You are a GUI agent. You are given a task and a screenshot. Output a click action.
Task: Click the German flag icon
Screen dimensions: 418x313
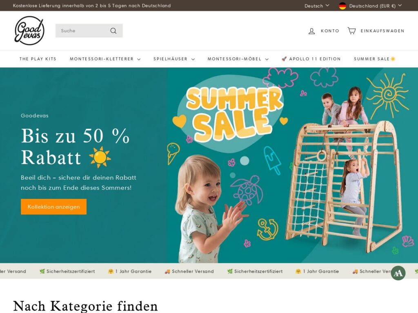[x=342, y=6]
